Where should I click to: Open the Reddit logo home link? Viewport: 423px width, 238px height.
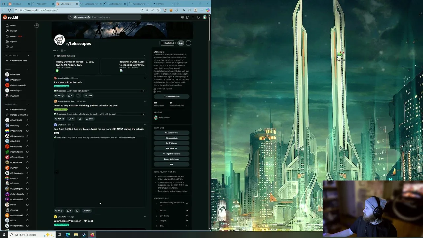pos(11,17)
